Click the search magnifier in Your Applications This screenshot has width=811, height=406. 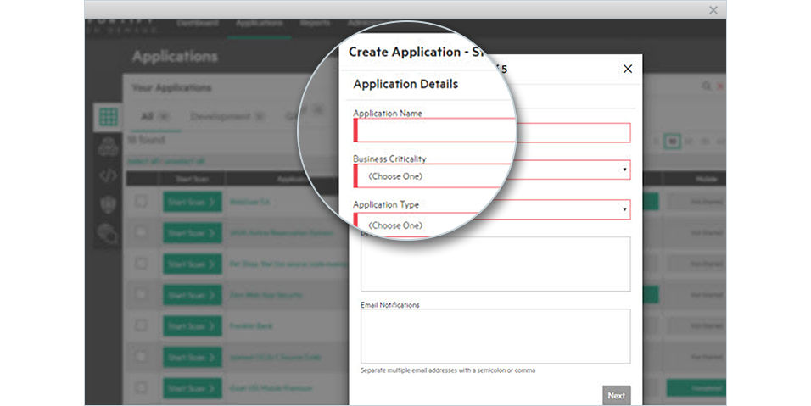pyautogui.click(x=706, y=86)
